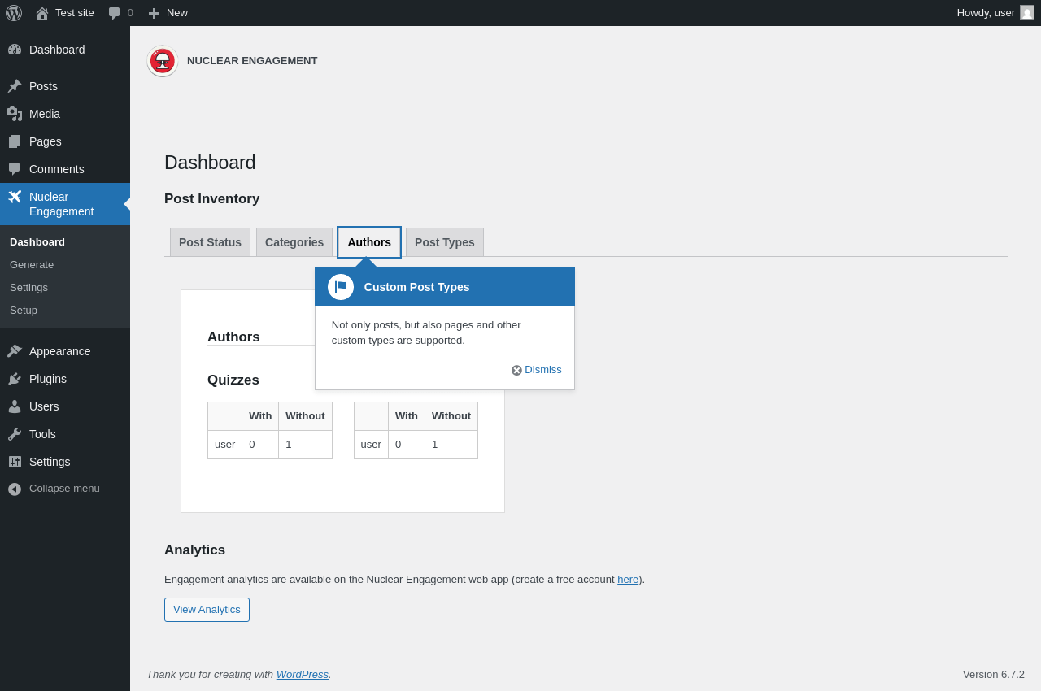
Task: Open the Media menu label
Action: tap(45, 114)
